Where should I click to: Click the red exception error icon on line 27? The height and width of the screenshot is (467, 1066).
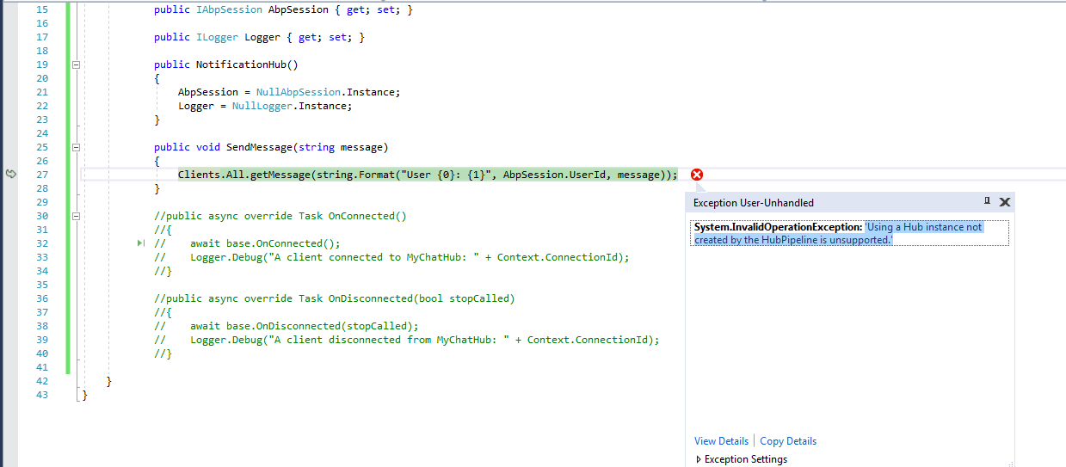coord(697,175)
